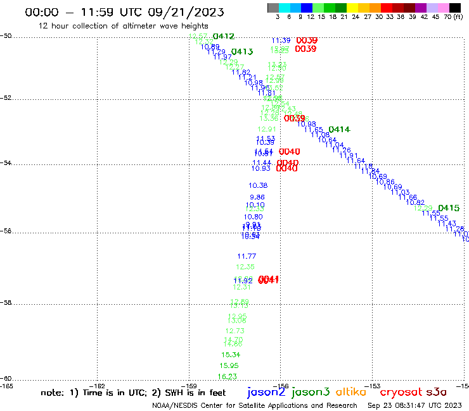Image resolution: width=469 pixels, height=411 pixels.
Task: Click the subtitle '12 hour collection of altimeter wave heights'
Action: tap(123, 26)
